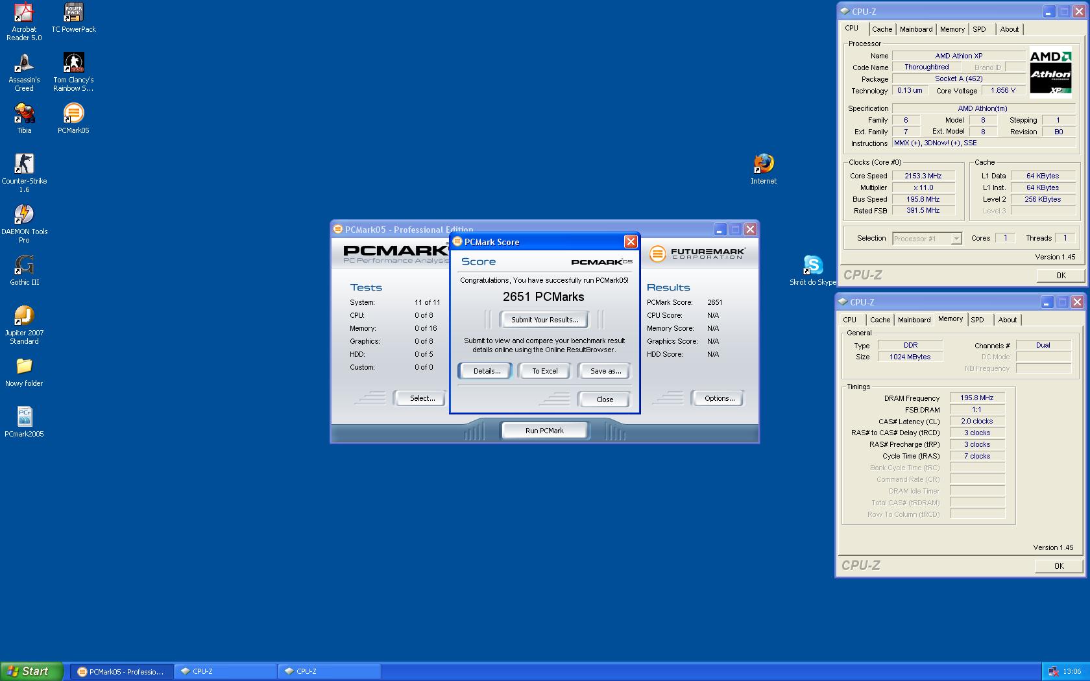Click CAS# Latency value 2.0 clocks
This screenshot has width=1090, height=681.
click(977, 421)
